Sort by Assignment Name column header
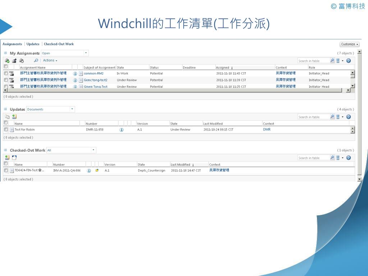This screenshot has width=368, height=276. (33, 68)
